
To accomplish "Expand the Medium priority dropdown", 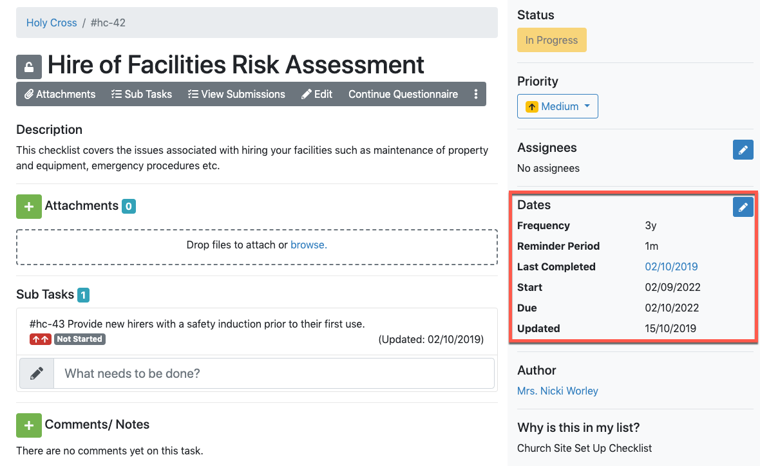I will [x=558, y=106].
